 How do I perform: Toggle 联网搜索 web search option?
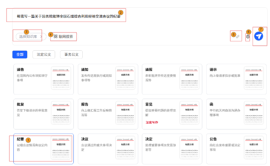63,37
